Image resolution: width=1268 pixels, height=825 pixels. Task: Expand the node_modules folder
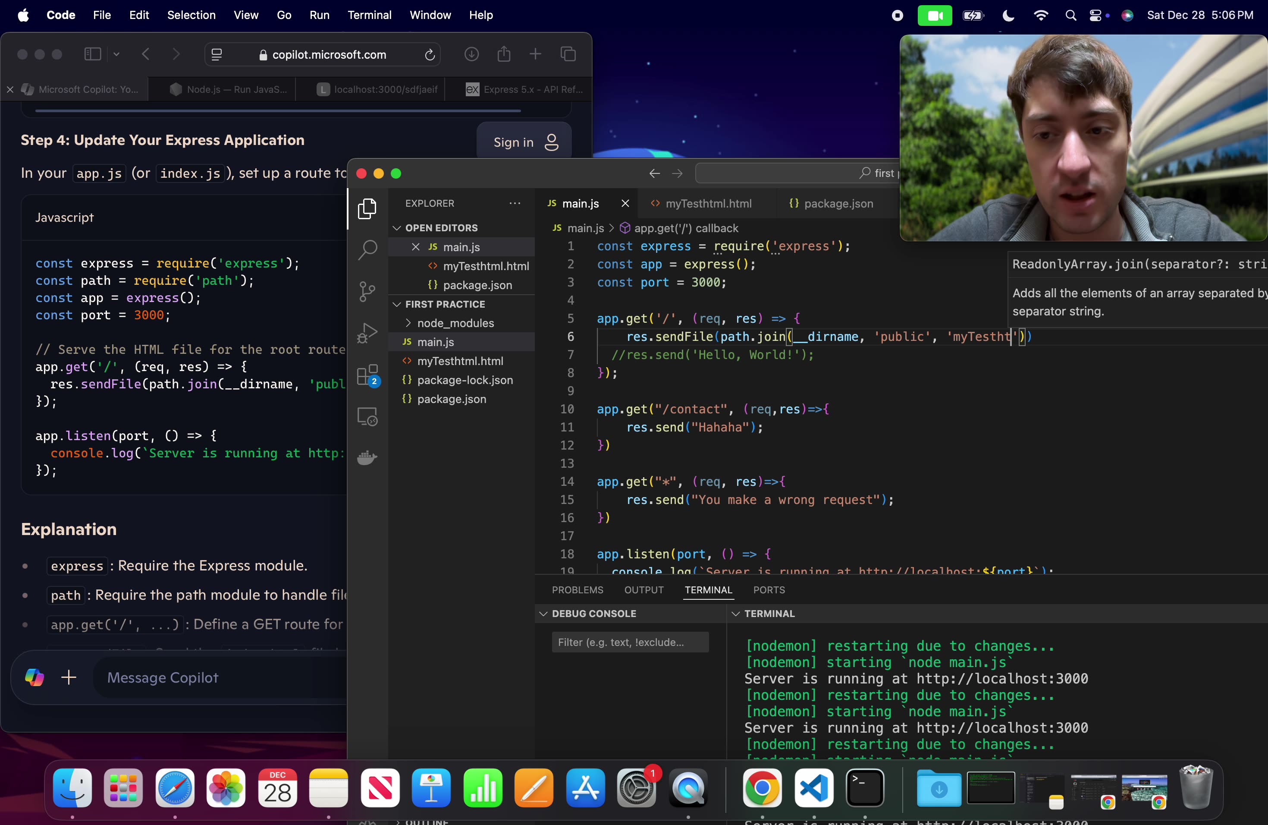[408, 322]
